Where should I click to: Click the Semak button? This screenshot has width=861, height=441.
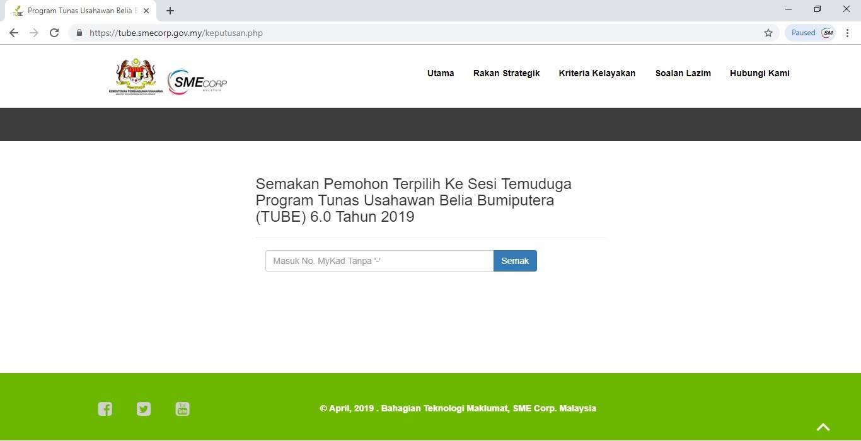pyautogui.click(x=515, y=261)
